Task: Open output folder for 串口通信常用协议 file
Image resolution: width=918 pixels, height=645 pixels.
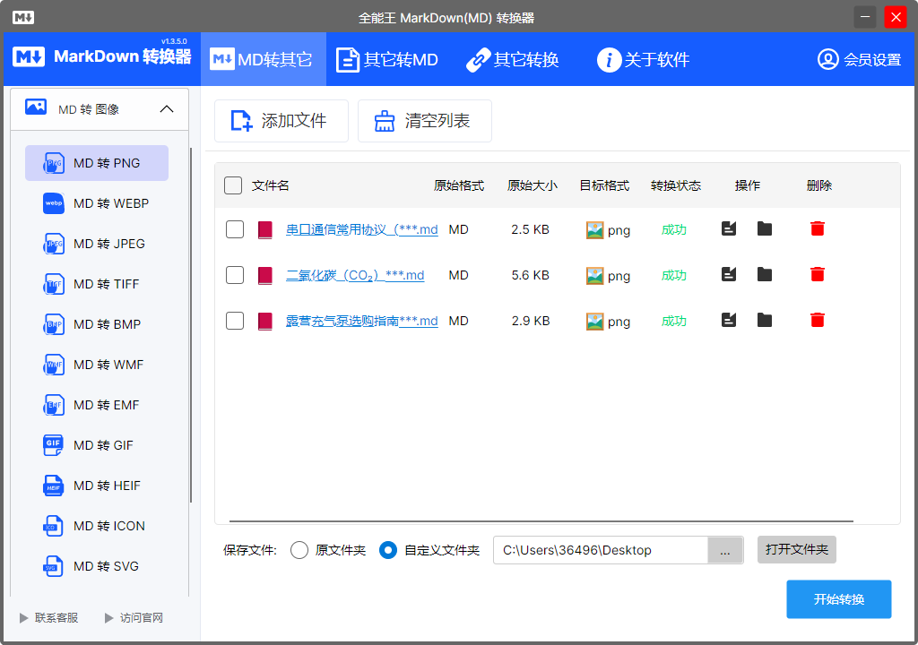Action: pyautogui.click(x=765, y=228)
